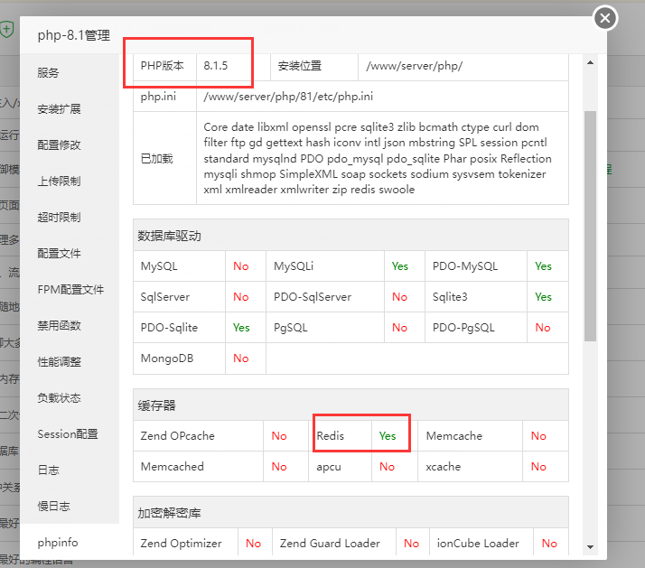Click the apcu cell
The width and height of the screenshot is (645, 568).
341,466
